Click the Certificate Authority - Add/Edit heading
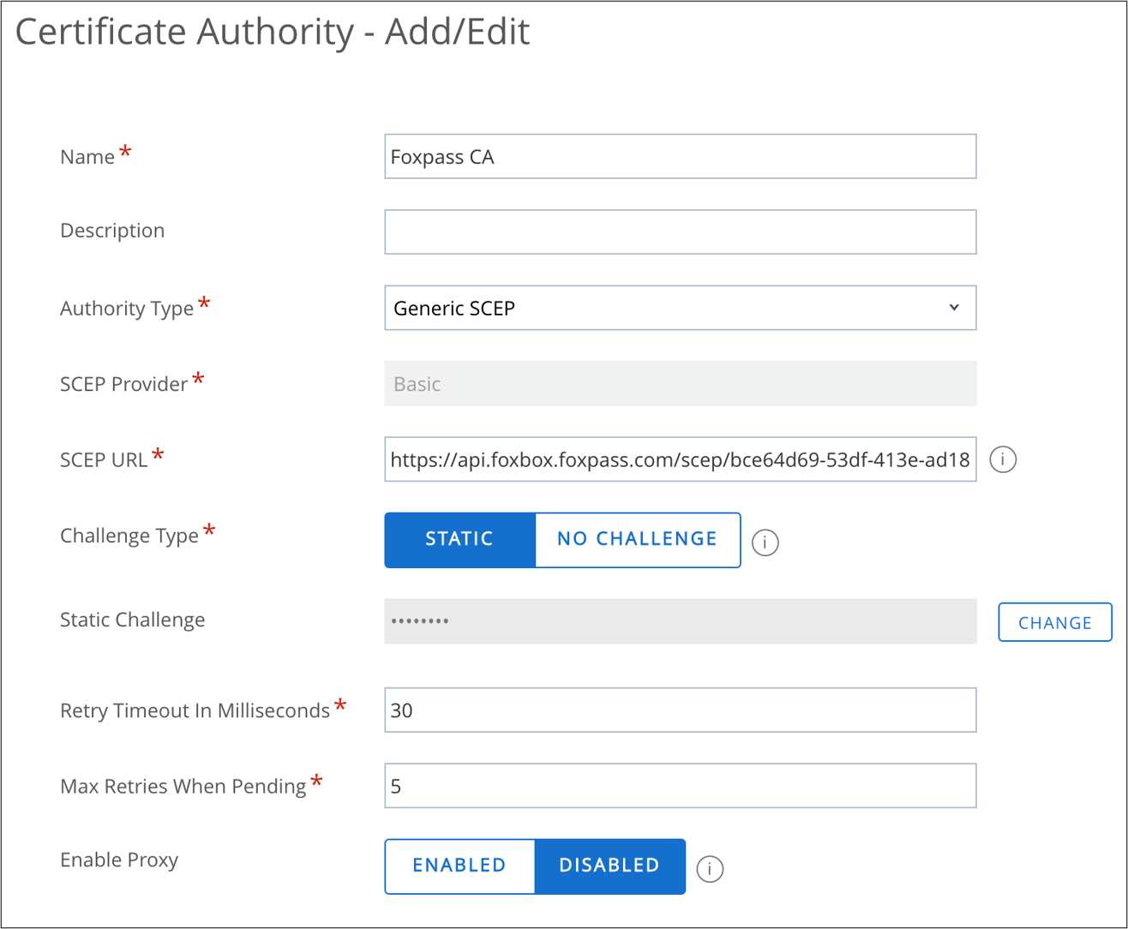Viewport: 1128px width, 929px height. (x=273, y=33)
